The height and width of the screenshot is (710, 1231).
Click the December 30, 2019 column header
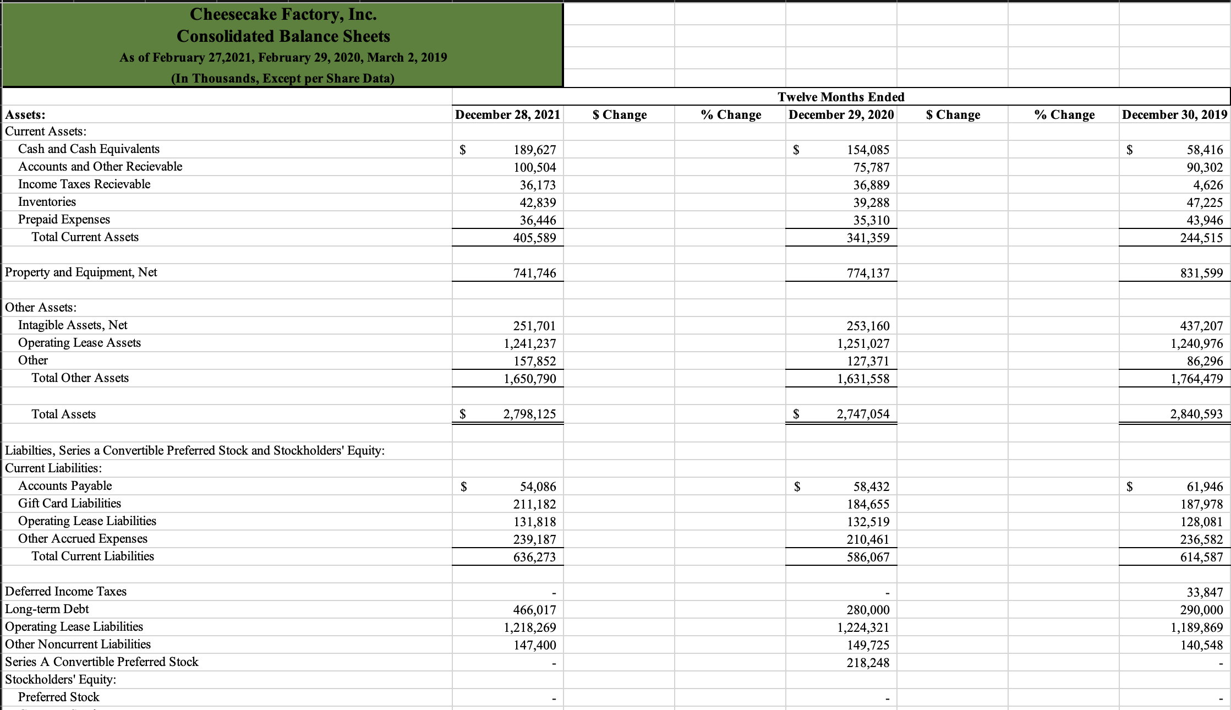tap(1175, 114)
